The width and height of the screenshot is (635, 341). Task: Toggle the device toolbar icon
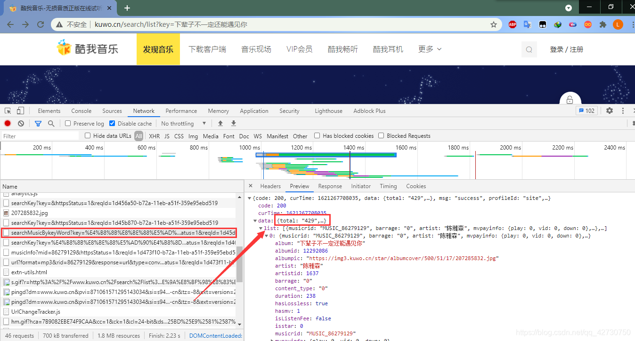coord(20,111)
